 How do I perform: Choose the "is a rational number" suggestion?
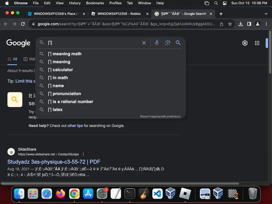[110, 102]
